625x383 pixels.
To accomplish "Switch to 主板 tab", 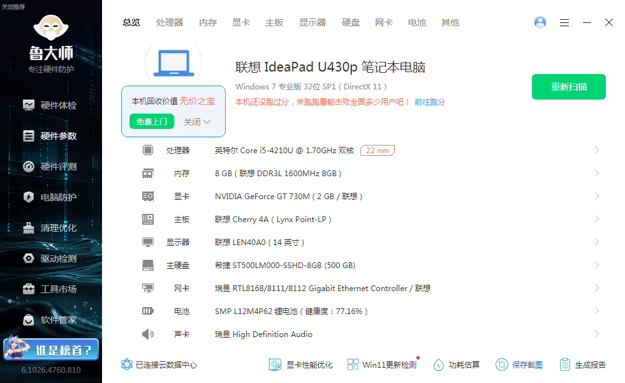I will pyautogui.click(x=274, y=23).
